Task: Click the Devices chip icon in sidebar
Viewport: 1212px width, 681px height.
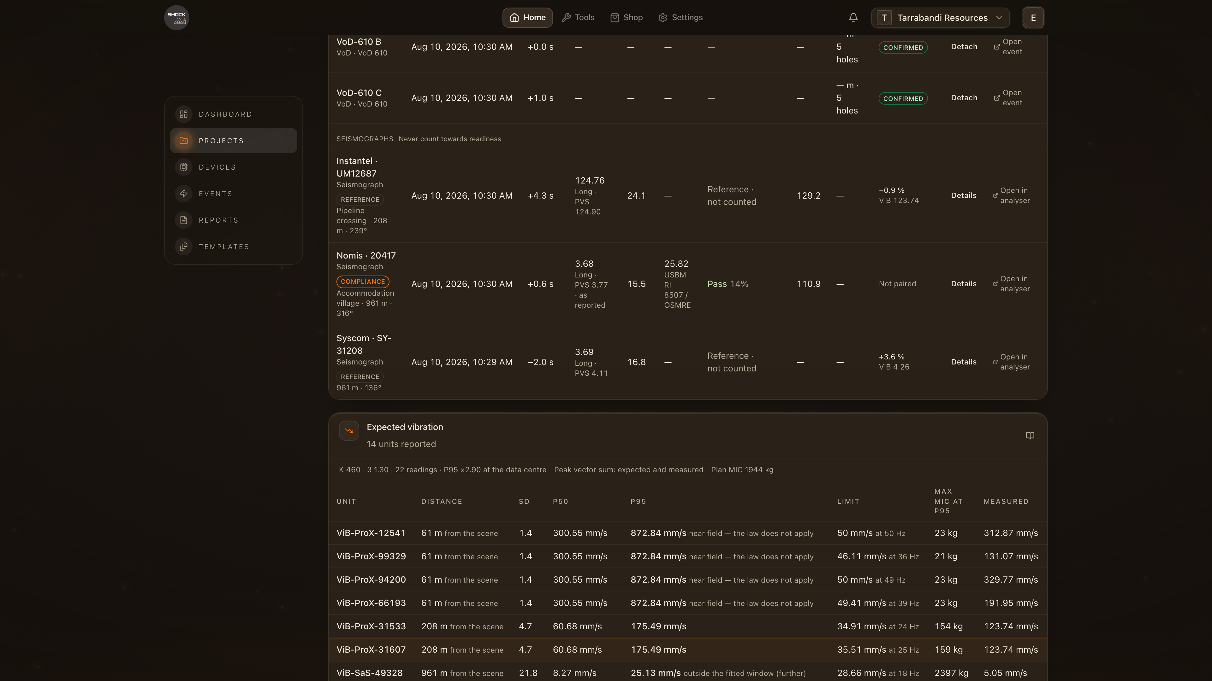Action: coord(183,167)
